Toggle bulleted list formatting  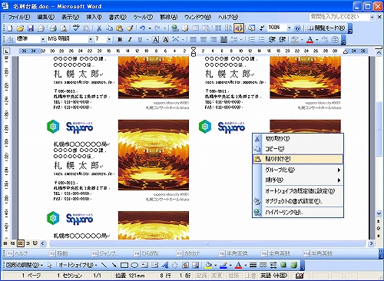(262, 39)
